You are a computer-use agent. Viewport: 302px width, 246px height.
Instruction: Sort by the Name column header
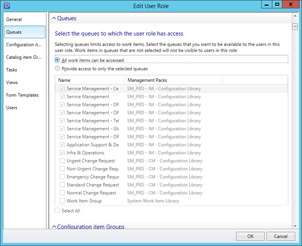click(x=90, y=80)
